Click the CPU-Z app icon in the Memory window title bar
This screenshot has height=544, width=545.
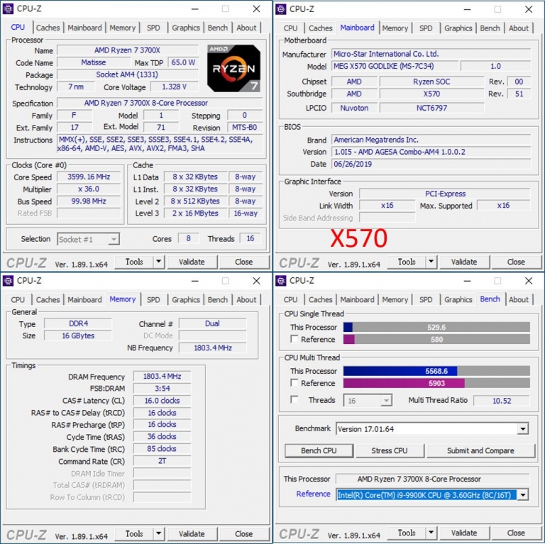[x=8, y=281]
